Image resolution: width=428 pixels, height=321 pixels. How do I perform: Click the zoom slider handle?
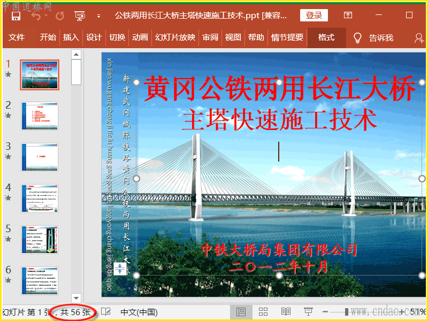pos(346,312)
